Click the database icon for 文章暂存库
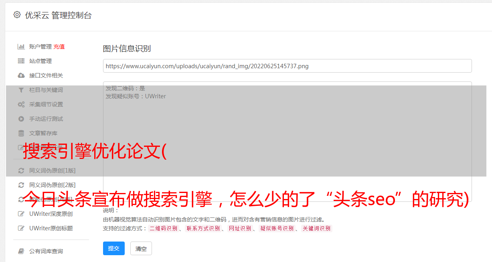The height and width of the screenshot is (262, 492). point(21,133)
